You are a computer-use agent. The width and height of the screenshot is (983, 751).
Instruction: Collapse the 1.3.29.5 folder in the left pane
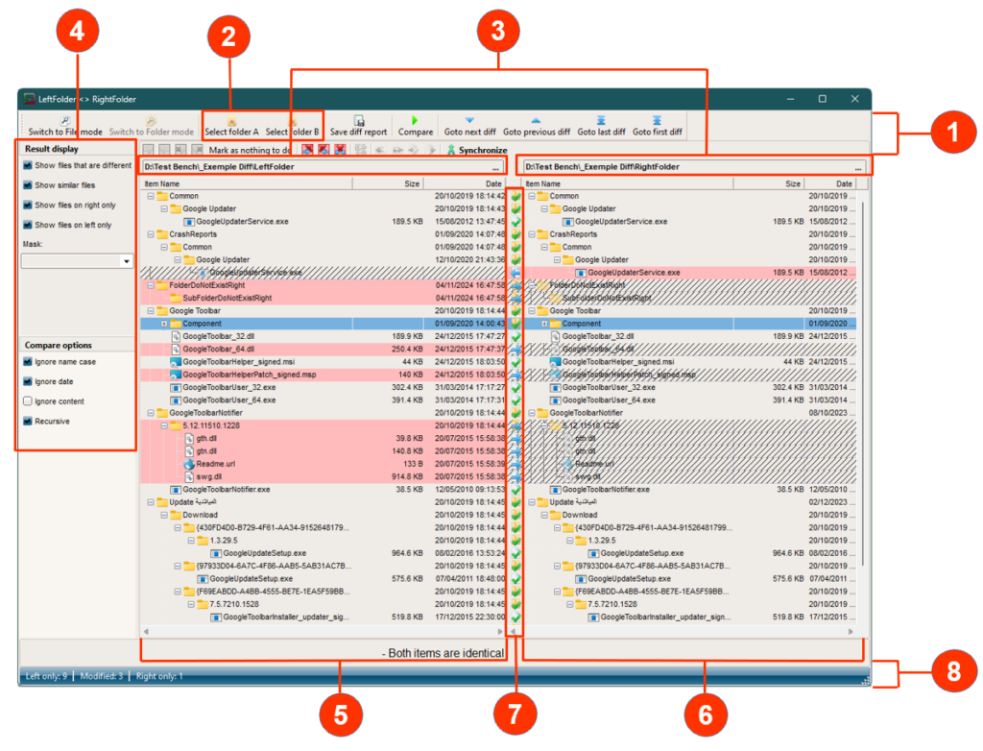point(191,540)
